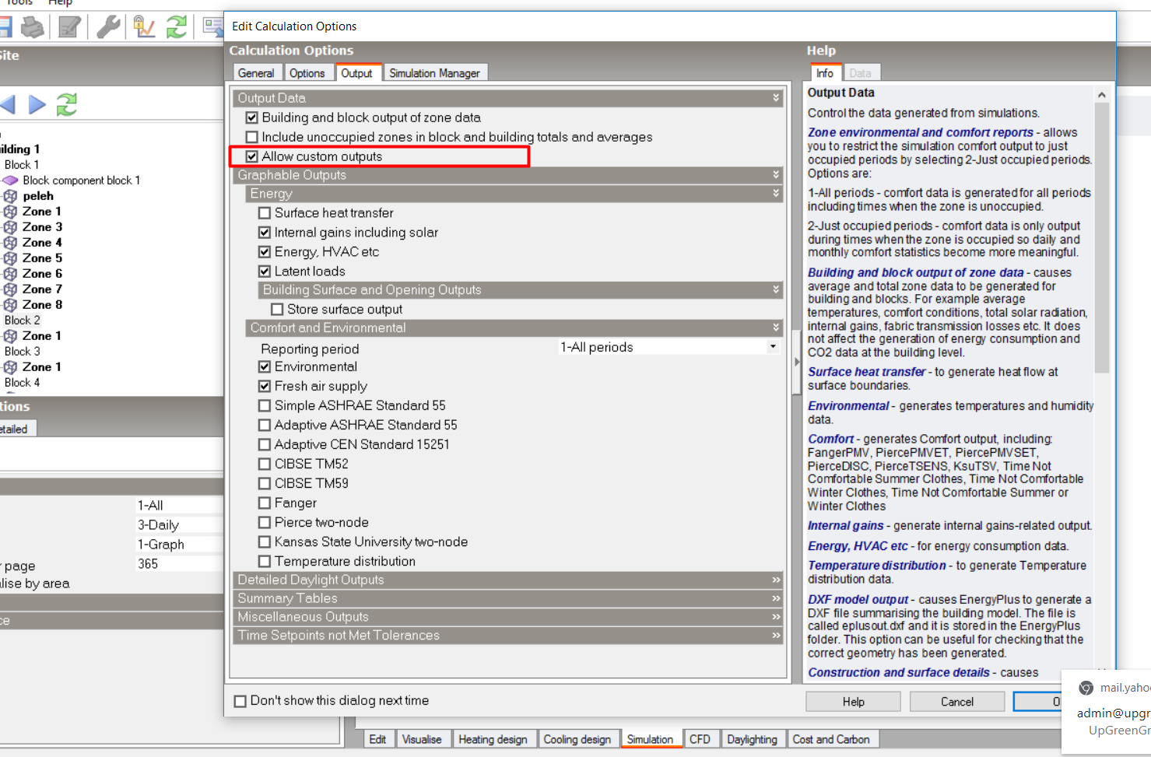This screenshot has height=757, width=1151.
Task: Check Don't show this dialog next time
Action: click(x=240, y=701)
